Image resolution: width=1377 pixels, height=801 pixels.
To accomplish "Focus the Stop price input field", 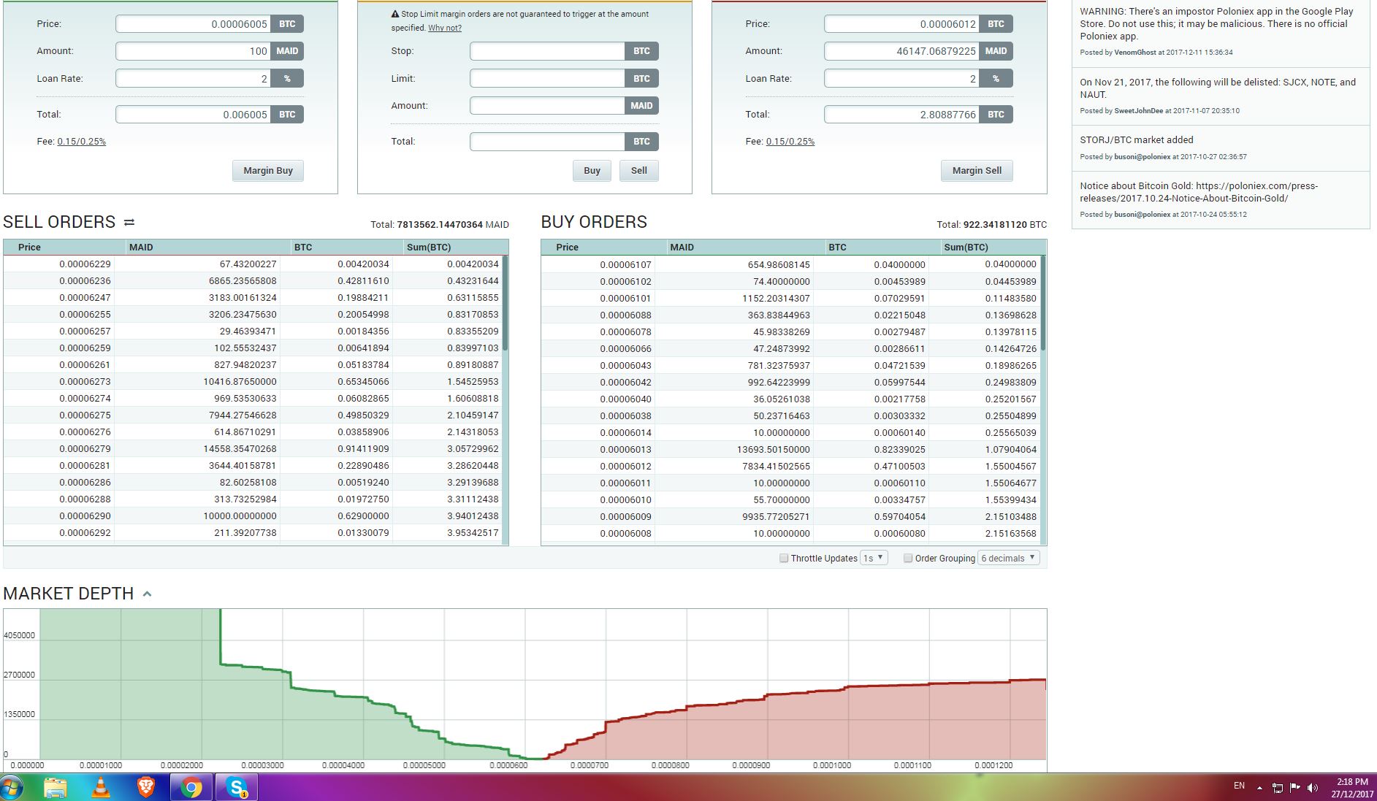I will [x=547, y=51].
